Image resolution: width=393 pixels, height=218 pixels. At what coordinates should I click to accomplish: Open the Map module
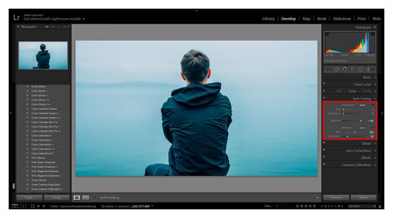click(x=306, y=19)
